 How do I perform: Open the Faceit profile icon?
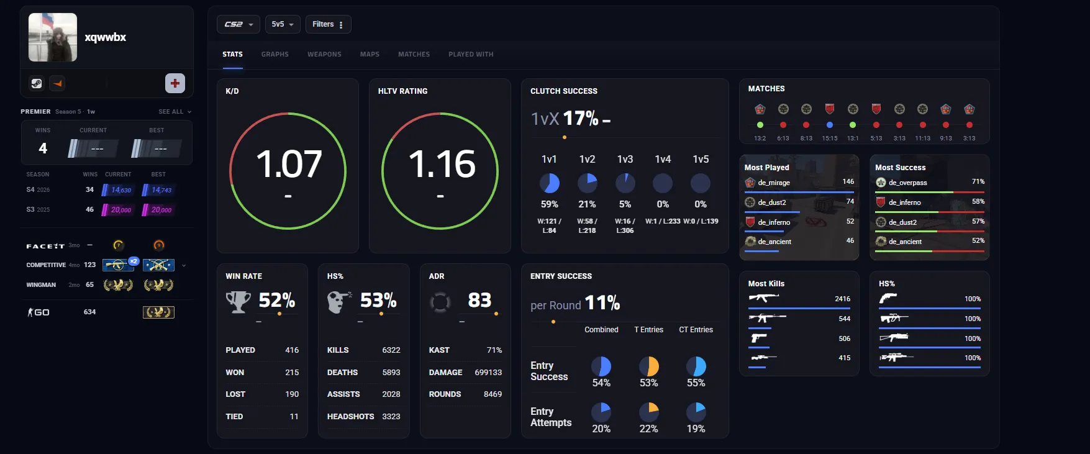coord(58,83)
